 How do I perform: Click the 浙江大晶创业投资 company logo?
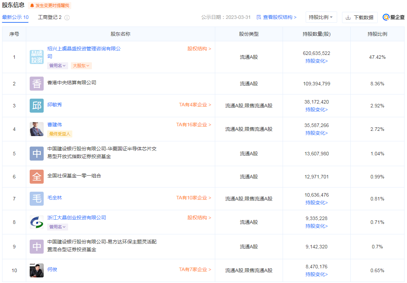tap(37, 222)
